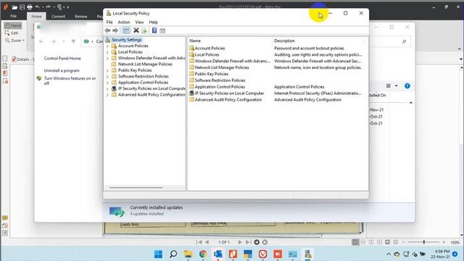Open Control Panel Home link
Viewport: 464px width, 261px height.
tap(62, 58)
